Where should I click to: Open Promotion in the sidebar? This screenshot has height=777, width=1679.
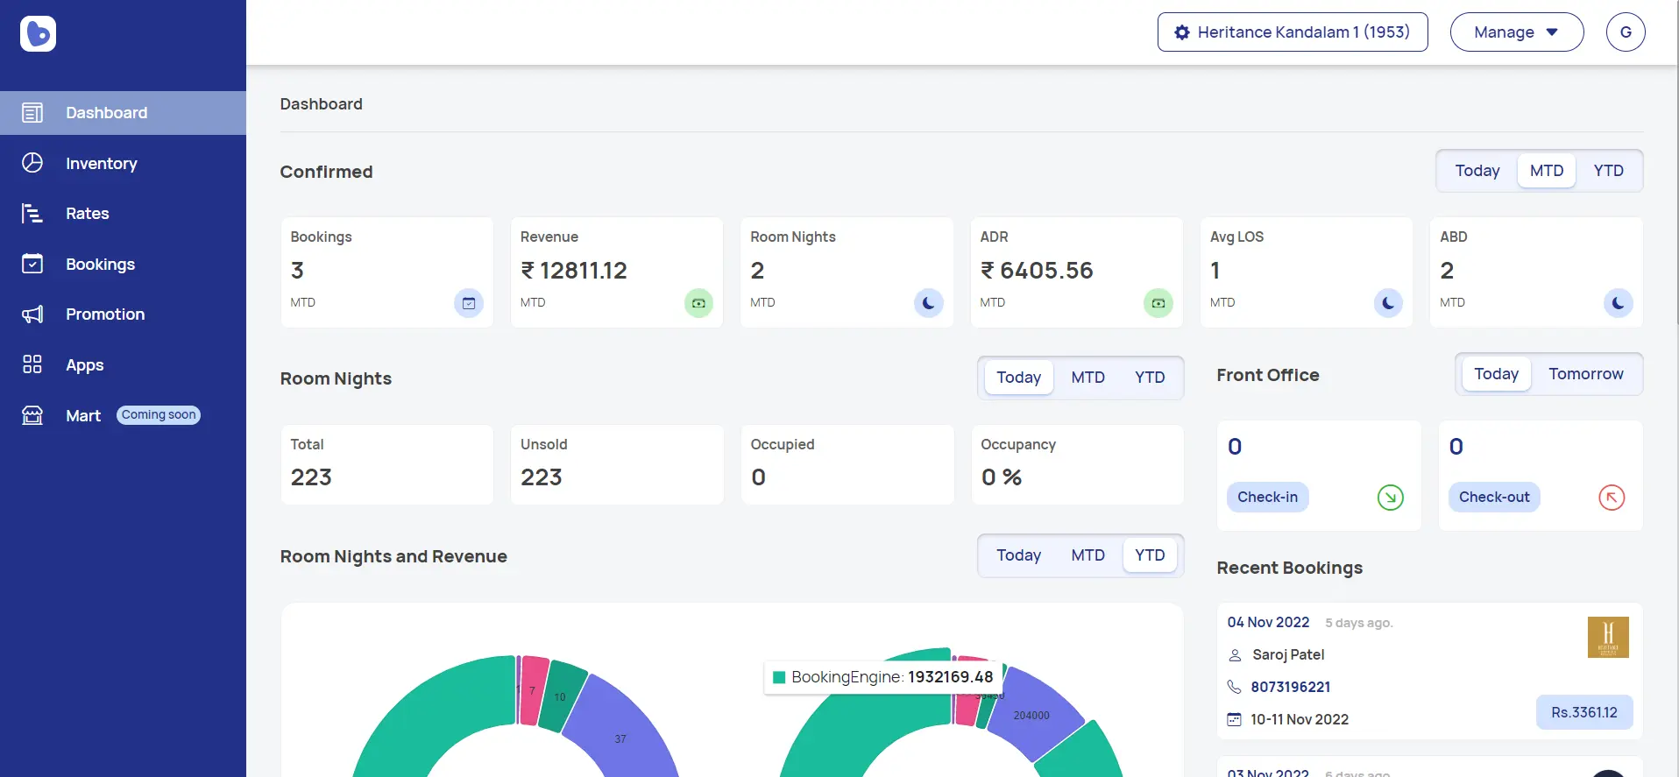[123, 314]
